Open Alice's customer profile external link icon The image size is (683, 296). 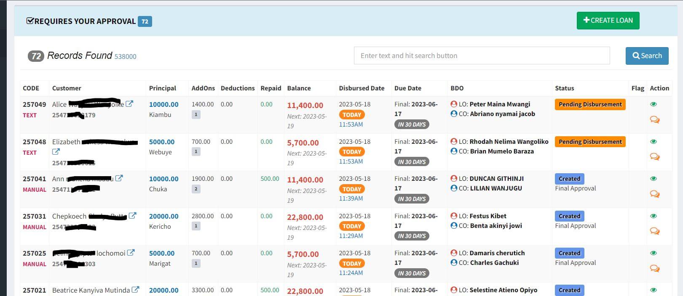(x=130, y=104)
